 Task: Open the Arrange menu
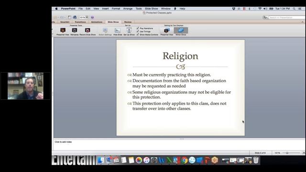click(x=128, y=9)
